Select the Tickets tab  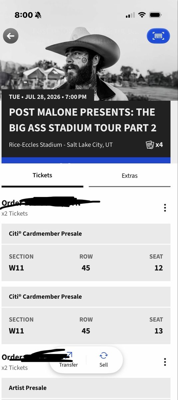click(x=42, y=175)
